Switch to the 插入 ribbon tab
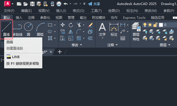 19,18
